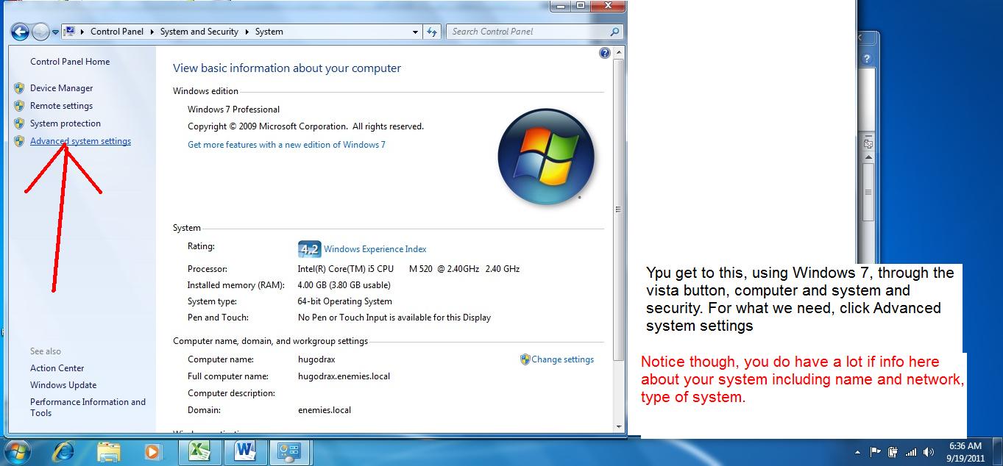This screenshot has height=466, width=1003.
Task: Open Windows Update under See also
Action: point(63,385)
